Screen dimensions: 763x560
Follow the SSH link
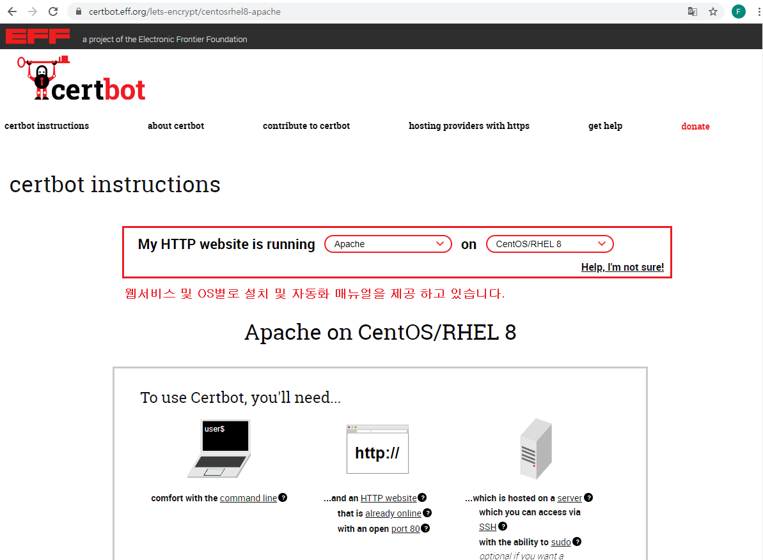(x=487, y=527)
